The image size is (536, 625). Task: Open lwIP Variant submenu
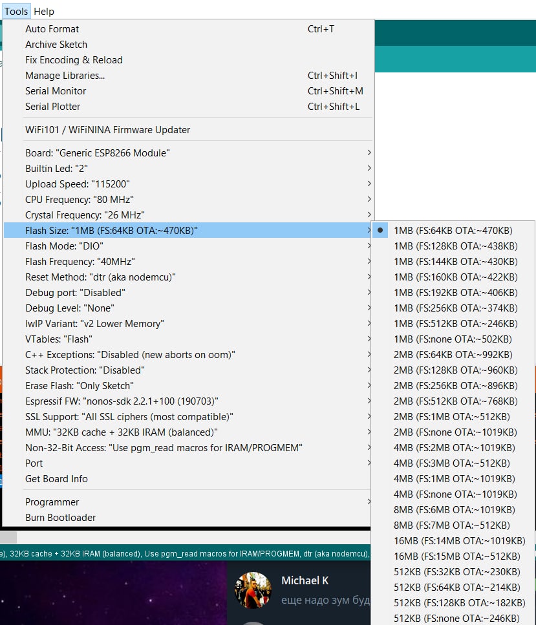coord(188,324)
